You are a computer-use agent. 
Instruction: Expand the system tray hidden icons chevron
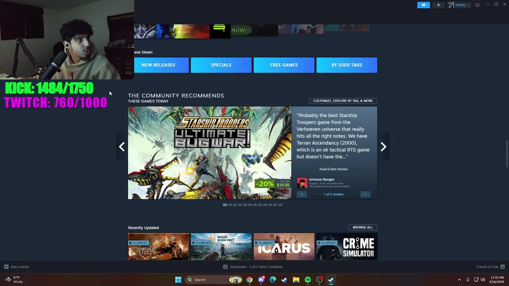(x=459, y=280)
